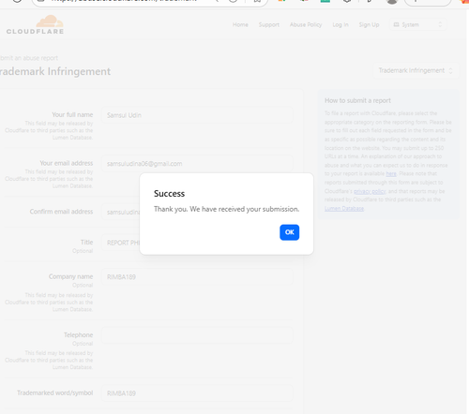Click the 'Success' dialog heading

click(169, 194)
